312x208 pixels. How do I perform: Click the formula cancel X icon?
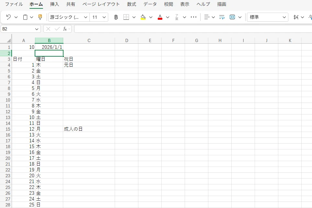pos(48,29)
